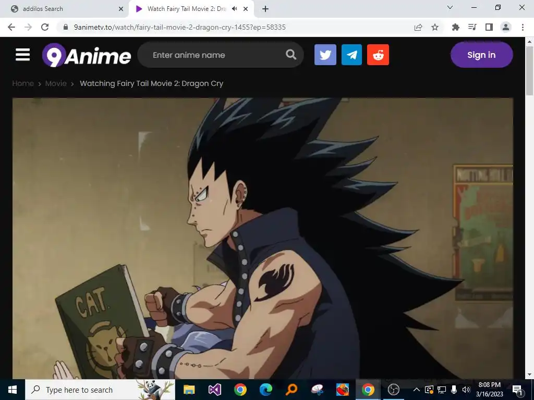Expand the tab search chevron
The image size is (534, 400).
(x=450, y=7)
